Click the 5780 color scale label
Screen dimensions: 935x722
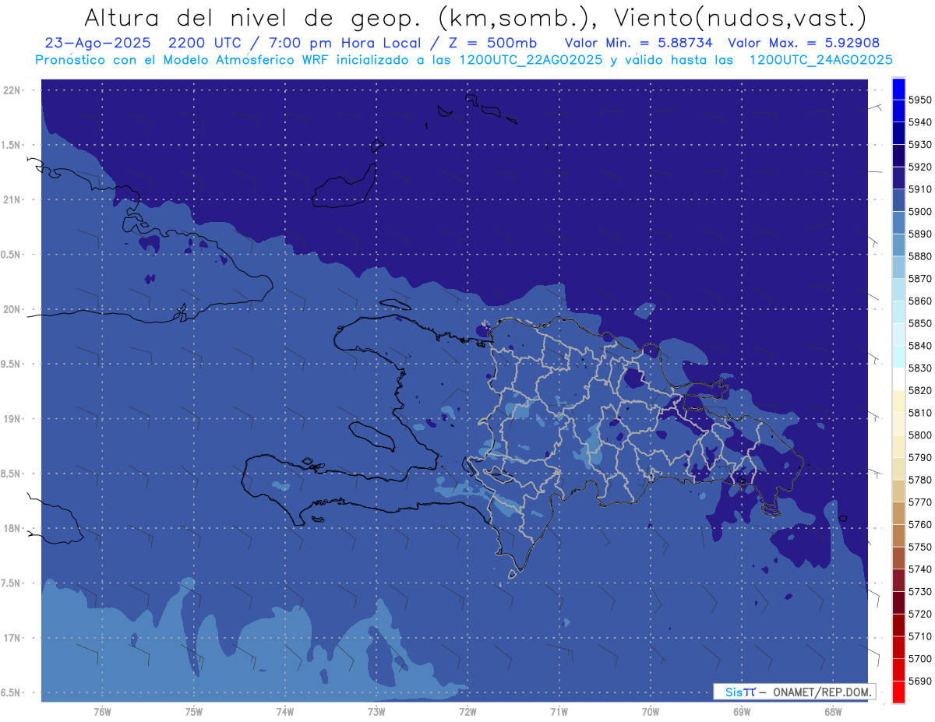[920, 480]
